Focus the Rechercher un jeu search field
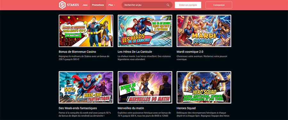 click(x=147, y=5)
